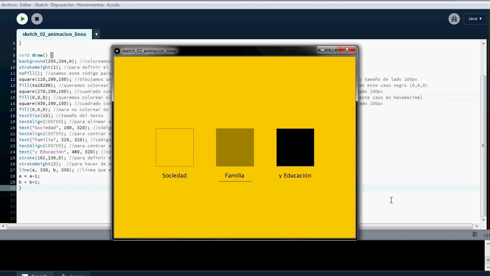Run the sketch with the play button
Screen dimensions: 490x276
pyautogui.click(x=22, y=19)
